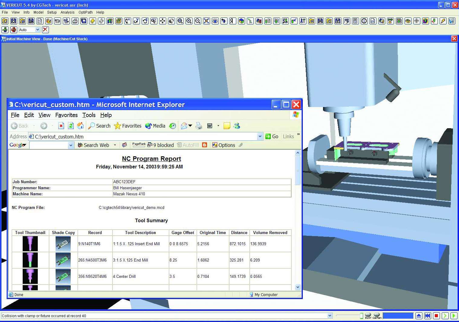Click the History icon in Internet Explorer
This screenshot has height=322, width=459.
tap(173, 126)
